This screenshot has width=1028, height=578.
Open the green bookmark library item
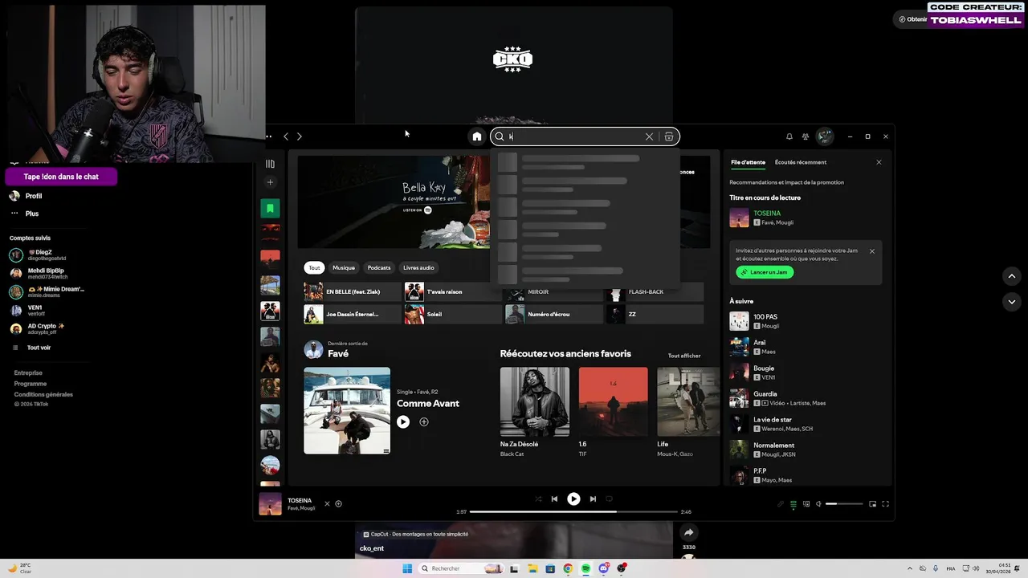point(270,208)
